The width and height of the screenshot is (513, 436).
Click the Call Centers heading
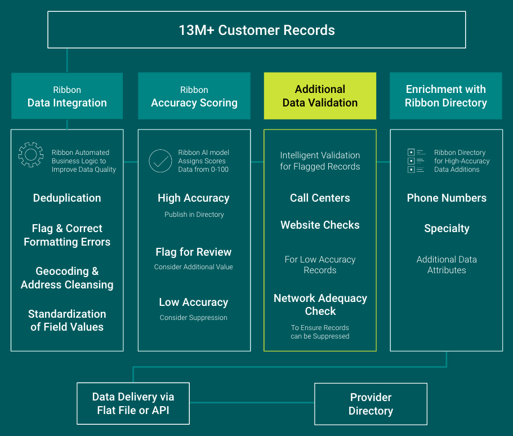coord(320,198)
